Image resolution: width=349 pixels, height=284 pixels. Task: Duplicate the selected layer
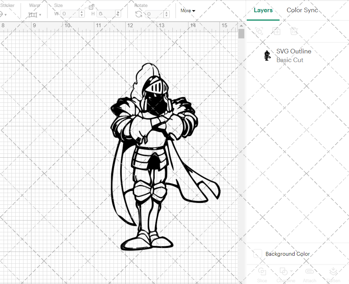[x=259, y=31]
